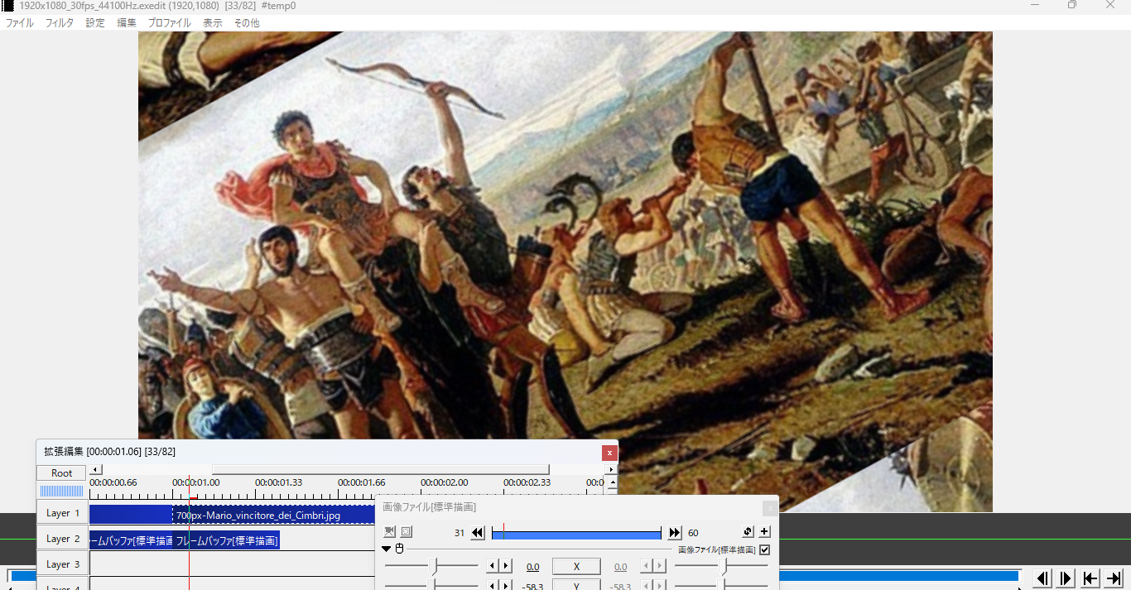This screenshot has height=590, width=1131.
Task: Click the Y movement mode button
Action: click(576, 585)
